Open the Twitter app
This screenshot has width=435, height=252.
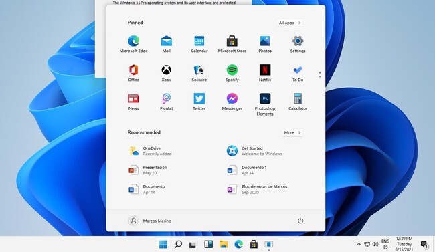tap(199, 102)
